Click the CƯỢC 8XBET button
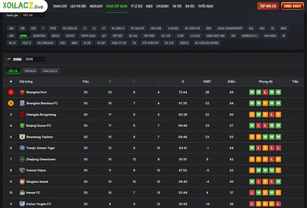The image size is (307, 208). pos(292,6)
